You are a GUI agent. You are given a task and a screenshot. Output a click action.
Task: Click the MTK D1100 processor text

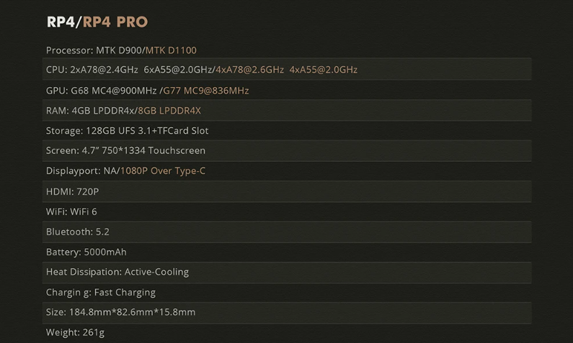coord(171,50)
